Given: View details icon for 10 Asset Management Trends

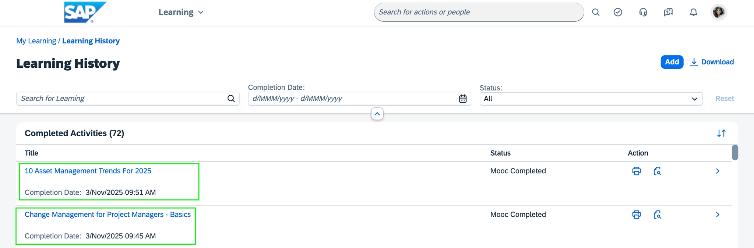Looking at the screenshot, I should [x=657, y=171].
